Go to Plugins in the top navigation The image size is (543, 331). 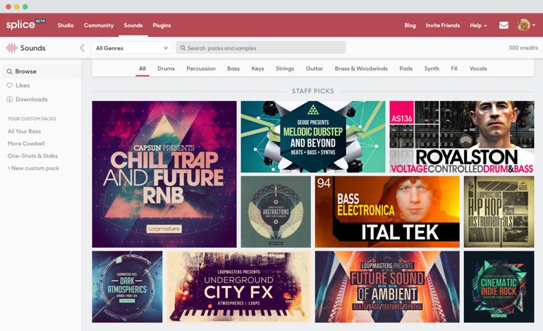click(161, 25)
